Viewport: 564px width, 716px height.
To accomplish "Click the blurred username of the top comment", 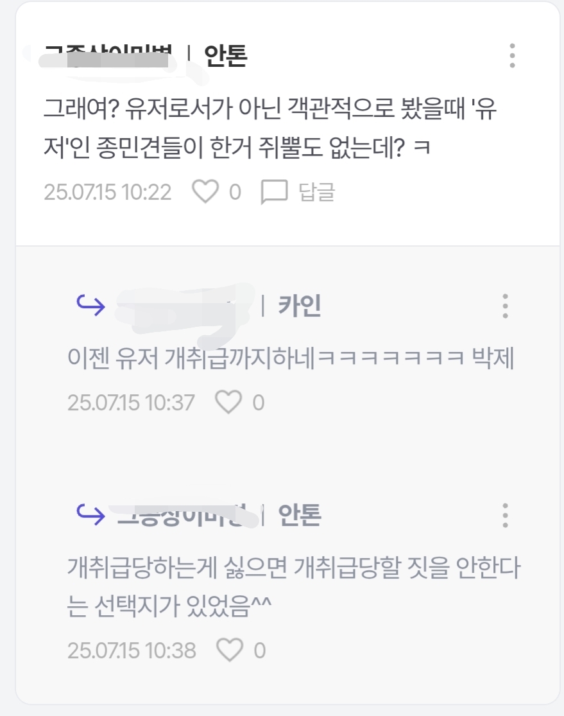I will pos(107,57).
